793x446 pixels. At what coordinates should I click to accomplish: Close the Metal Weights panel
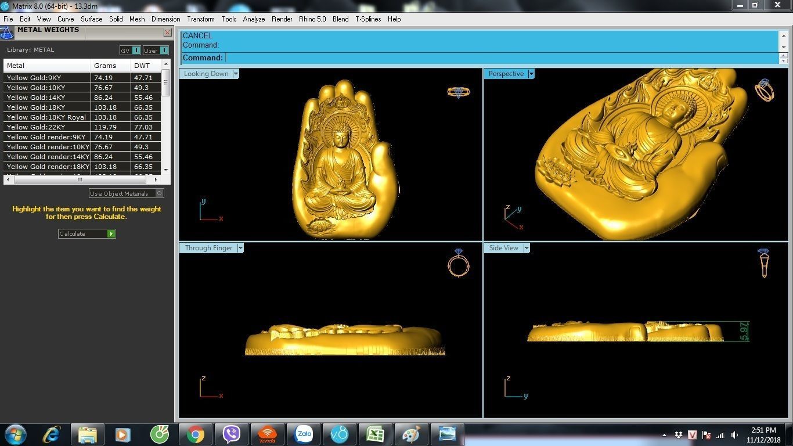pyautogui.click(x=167, y=33)
